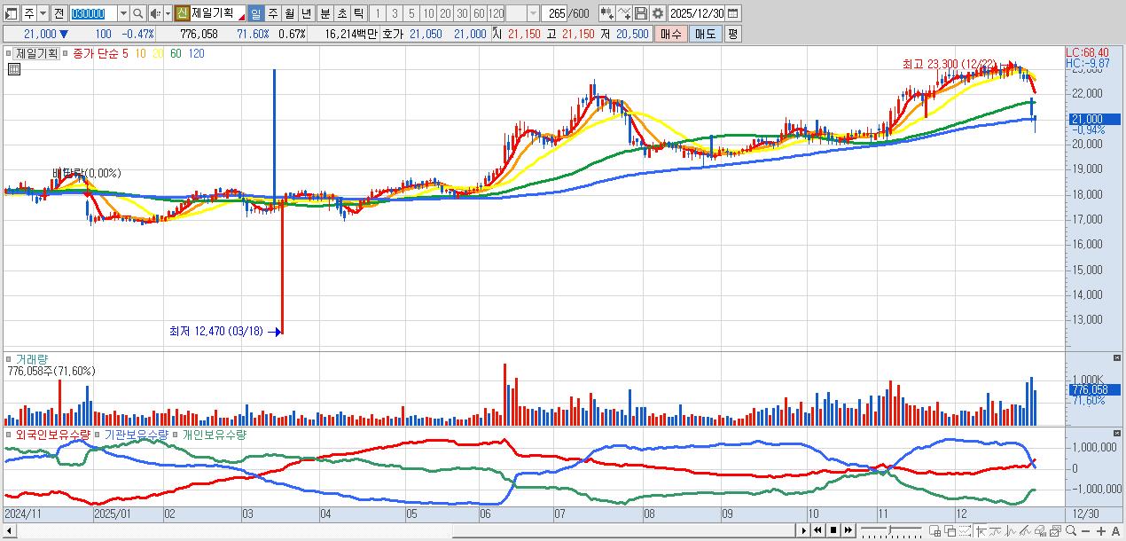Click the 거래량 volume panel label
This screenshot has height=541, width=1126.
32,359
